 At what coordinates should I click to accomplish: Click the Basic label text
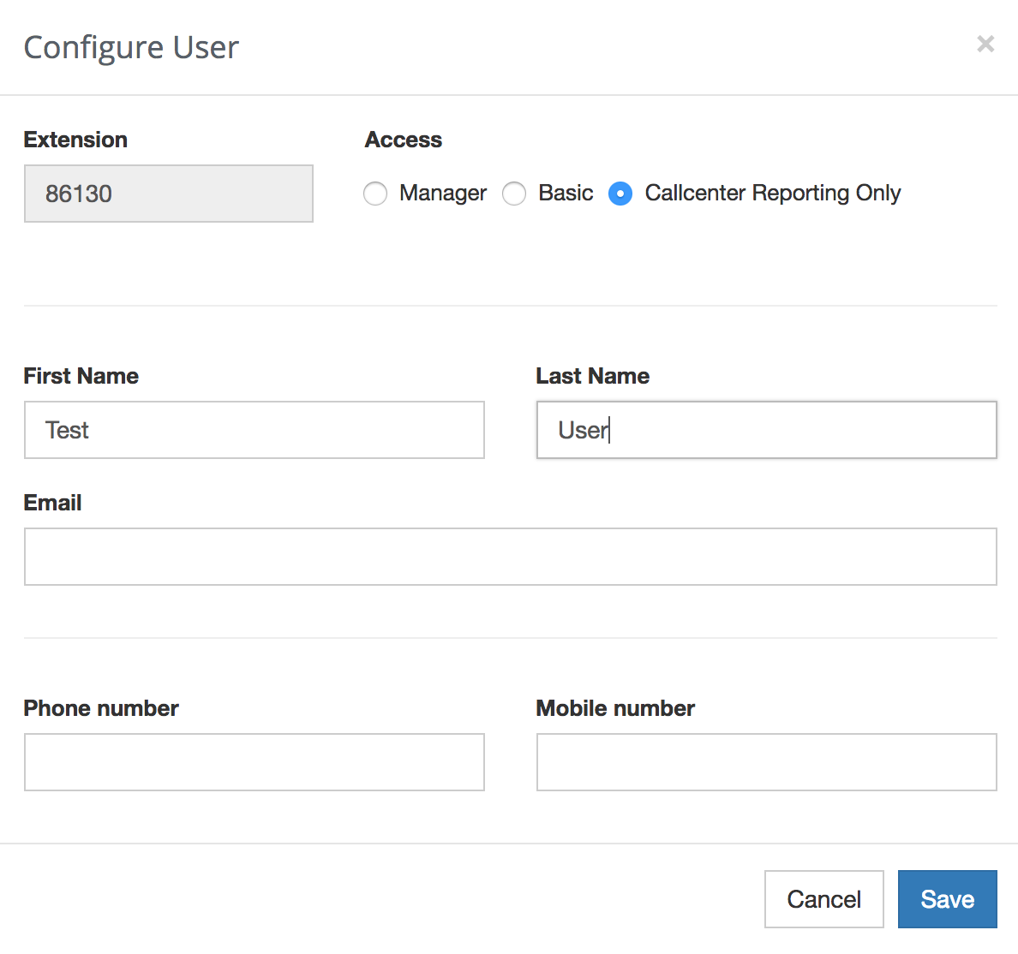566,194
